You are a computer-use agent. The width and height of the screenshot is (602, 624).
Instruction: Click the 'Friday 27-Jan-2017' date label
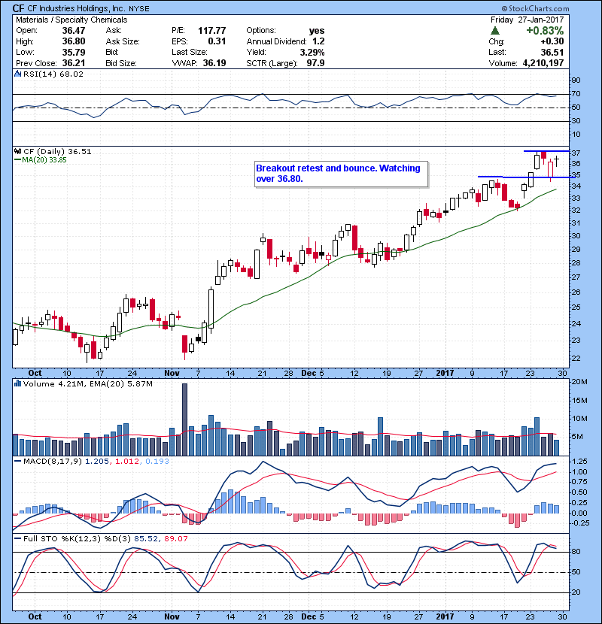527,20
